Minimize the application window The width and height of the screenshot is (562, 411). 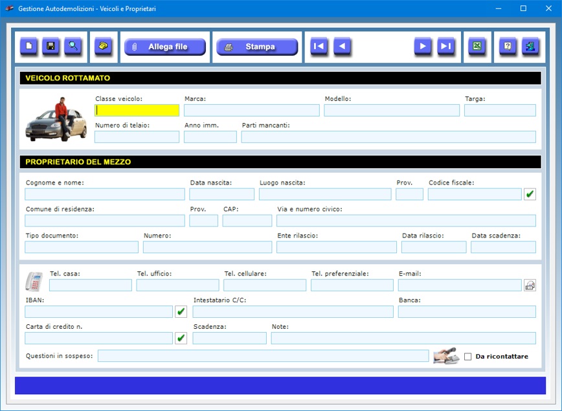click(498, 8)
